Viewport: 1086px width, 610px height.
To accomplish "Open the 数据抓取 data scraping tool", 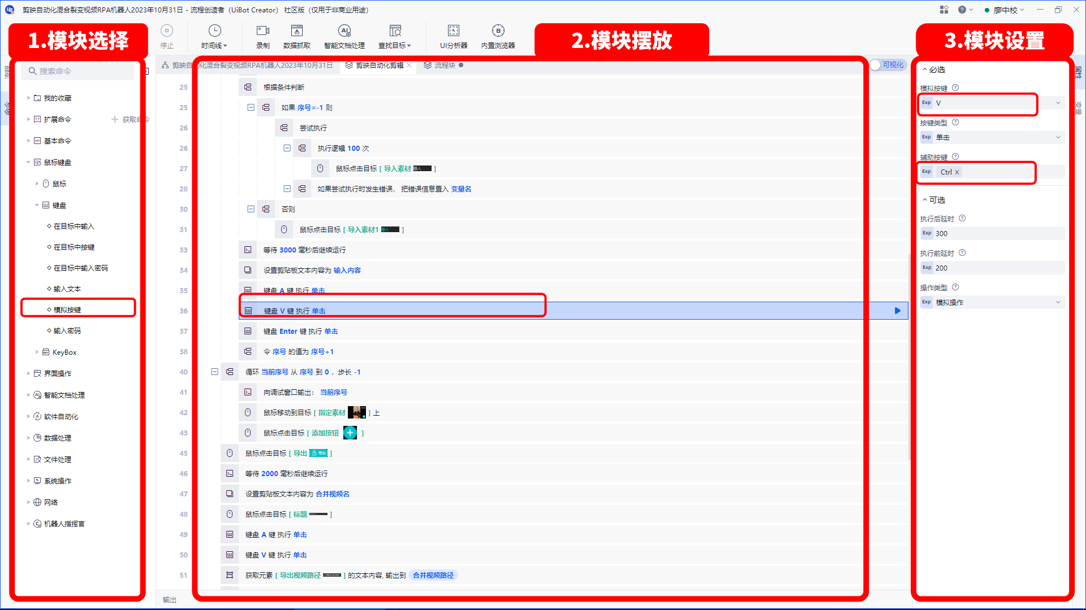I will click(x=297, y=37).
